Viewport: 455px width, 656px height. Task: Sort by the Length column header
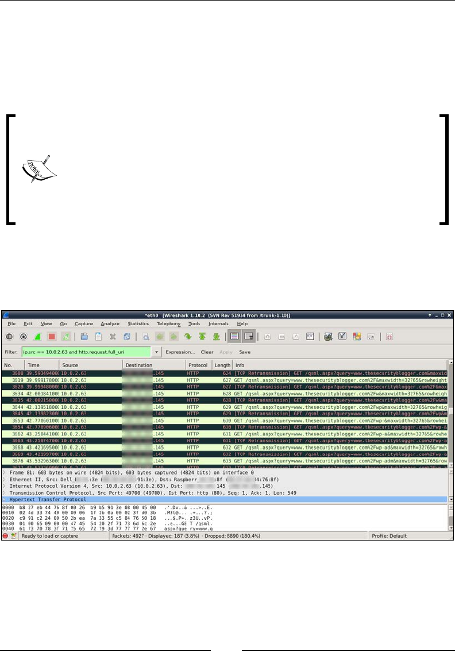pyautogui.click(x=222, y=365)
